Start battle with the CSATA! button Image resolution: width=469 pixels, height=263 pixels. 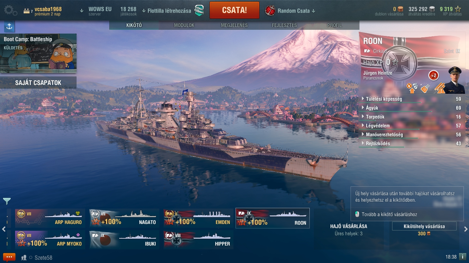(235, 10)
